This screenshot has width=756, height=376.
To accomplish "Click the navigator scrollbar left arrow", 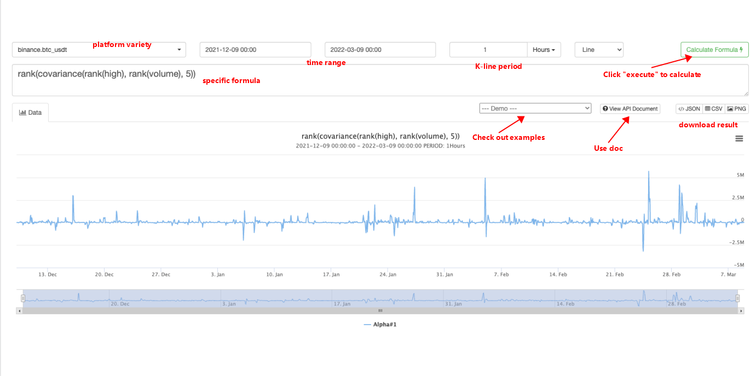I will click(x=20, y=310).
